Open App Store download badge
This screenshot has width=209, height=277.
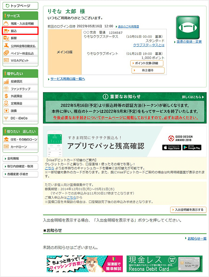[172, 147]
